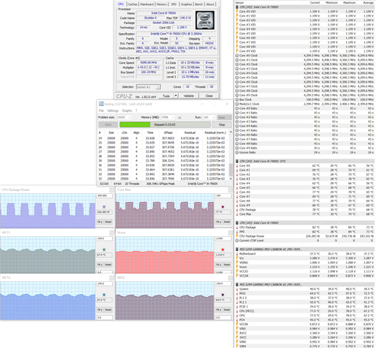Click the Core #0 Ratio sensor icon
This screenshot has height=348, width=376.
(x=237, y=108)
